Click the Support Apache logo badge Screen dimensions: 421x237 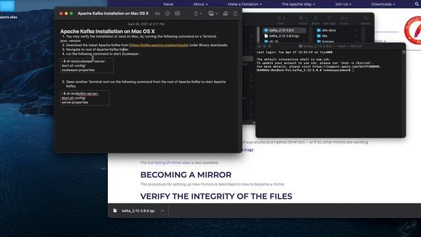coord(412,30)
